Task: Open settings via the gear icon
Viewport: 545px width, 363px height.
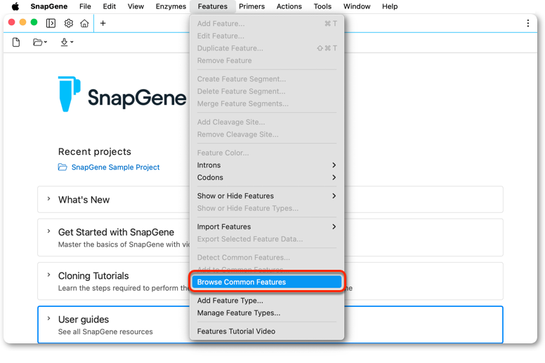Action: (68, 23)
